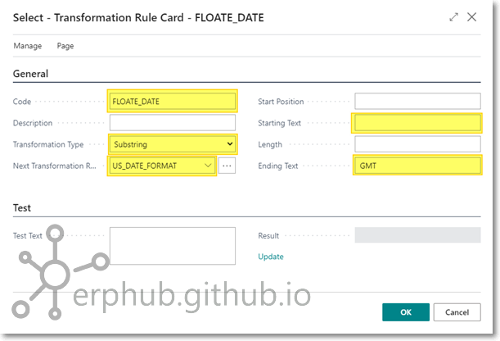Click into the Starting Text field
This screenshot has width=500, height=341.
tap(417, 123)
